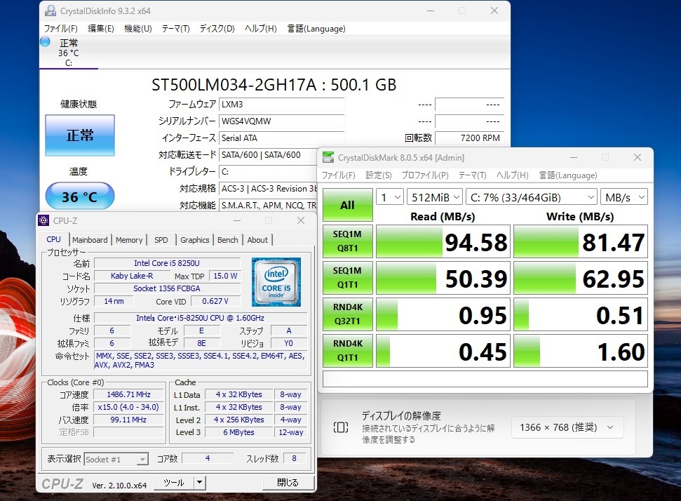Run all benchmarks with the All button

tap(347, 205)
